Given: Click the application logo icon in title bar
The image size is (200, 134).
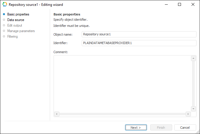Looking at the screenshot, I should click(5, 5).
